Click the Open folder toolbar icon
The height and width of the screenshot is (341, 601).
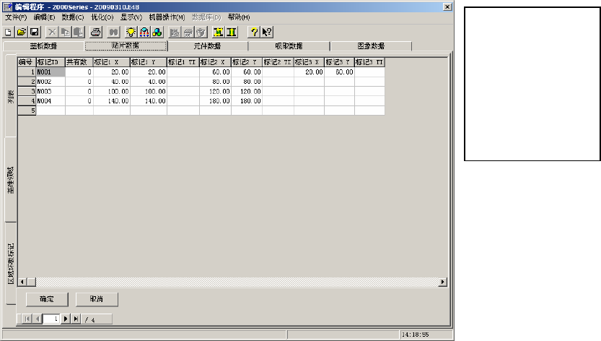click(21, 32)
